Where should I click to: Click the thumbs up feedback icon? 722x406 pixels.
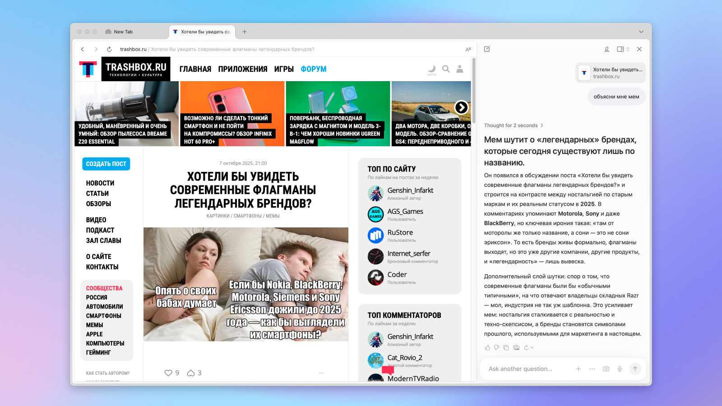click(x=487, y=348)
